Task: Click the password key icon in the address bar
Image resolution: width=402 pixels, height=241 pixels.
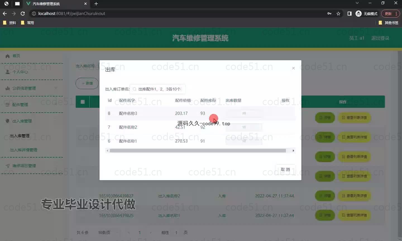Action: coord(329,14)
